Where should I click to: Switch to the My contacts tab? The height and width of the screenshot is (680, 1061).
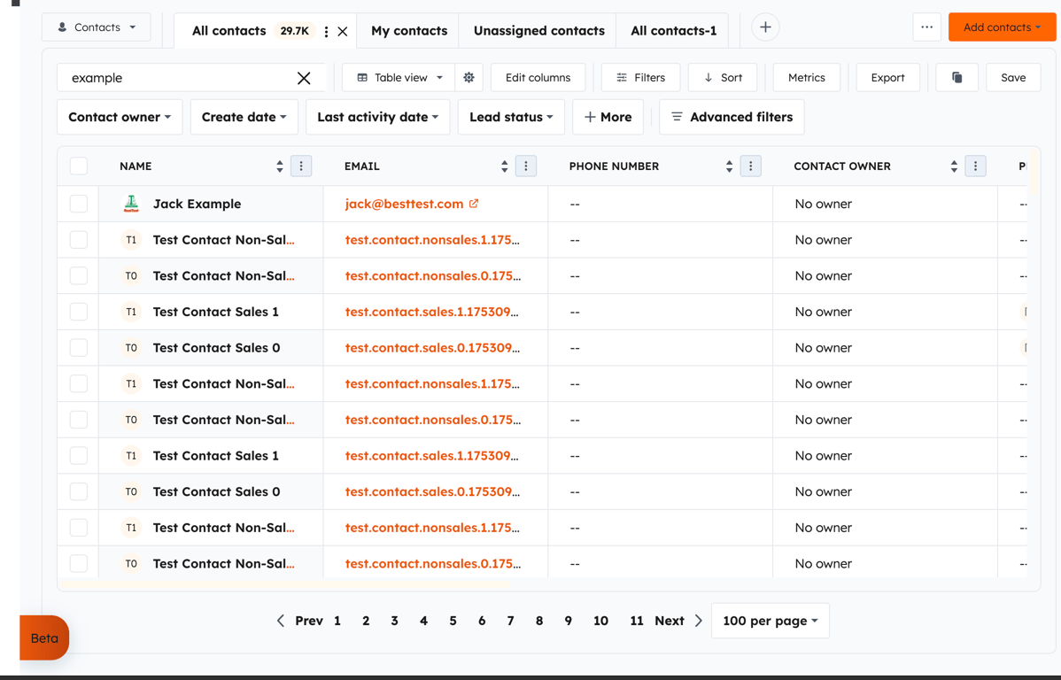point(407,29)
